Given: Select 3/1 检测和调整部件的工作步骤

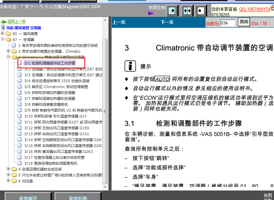Looking at the screenshot, I should tap(50, 63).
